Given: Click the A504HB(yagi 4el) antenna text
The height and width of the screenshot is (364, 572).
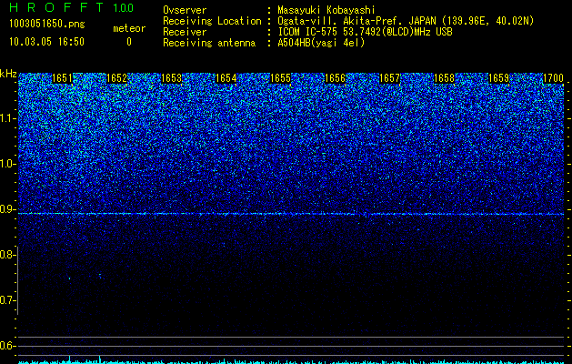Looking at the screenshot, I should point(321,43).
